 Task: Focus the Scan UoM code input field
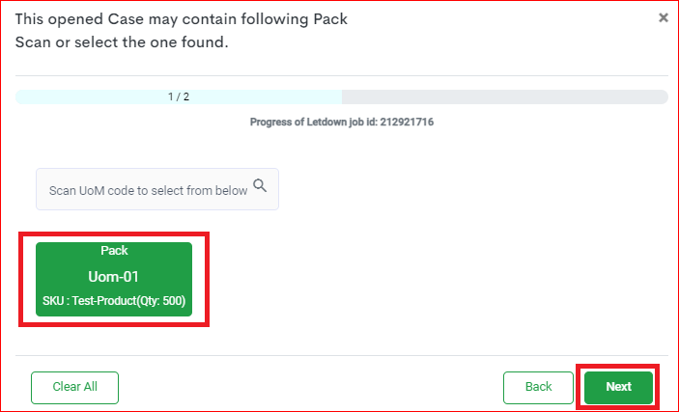(157, 189)
